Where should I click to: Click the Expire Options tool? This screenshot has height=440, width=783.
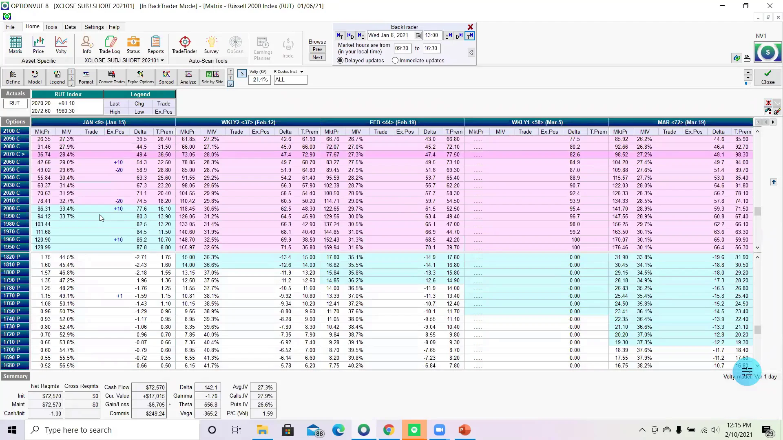pyautogui.click(x=141, y=77)
